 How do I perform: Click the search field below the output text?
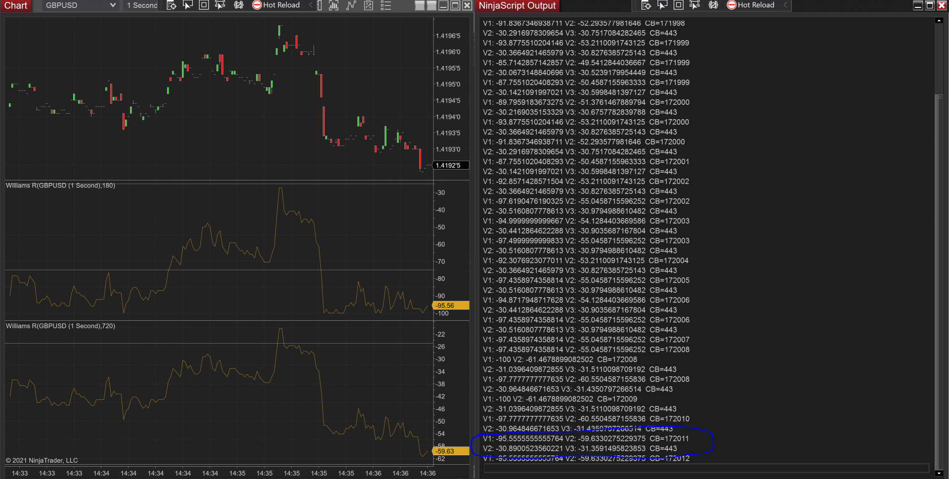click(706, 468)
